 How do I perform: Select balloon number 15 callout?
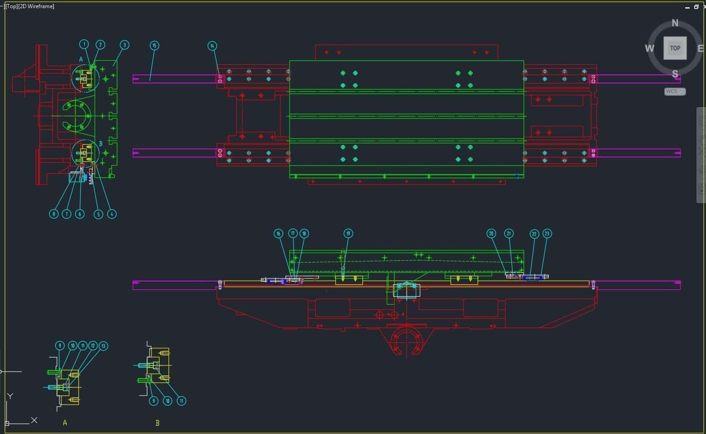[x=155, y=45]
